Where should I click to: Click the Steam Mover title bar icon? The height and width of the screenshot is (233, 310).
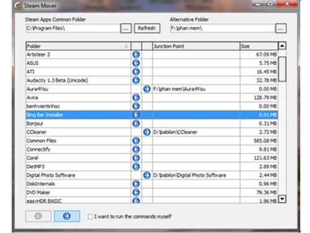point(19,6)
